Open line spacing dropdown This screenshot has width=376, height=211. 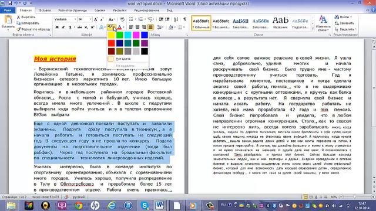(x=160, y=28)
